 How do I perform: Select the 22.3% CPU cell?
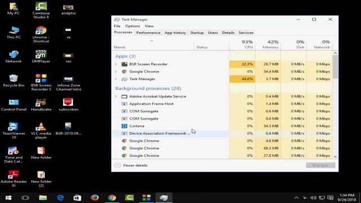[x=242, y=64]
